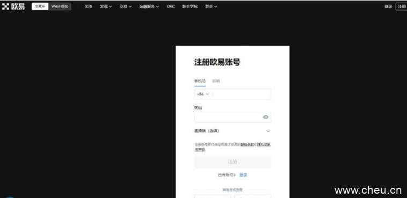
Task: Click the 注册欧易账号 heading
Action: (217, 62)
